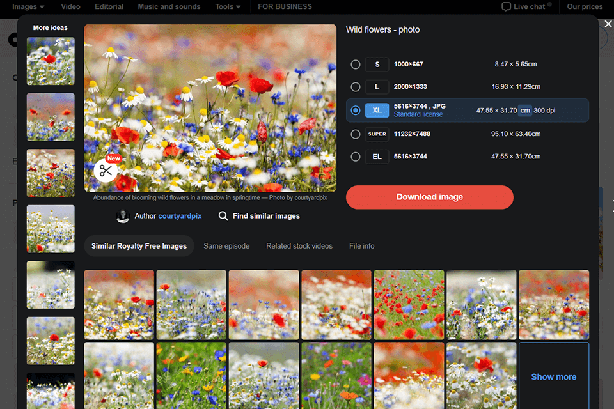614x409 pixels.
Task: Open the fifth More ideas thumbnail
Action: click(x=51, y=285)
